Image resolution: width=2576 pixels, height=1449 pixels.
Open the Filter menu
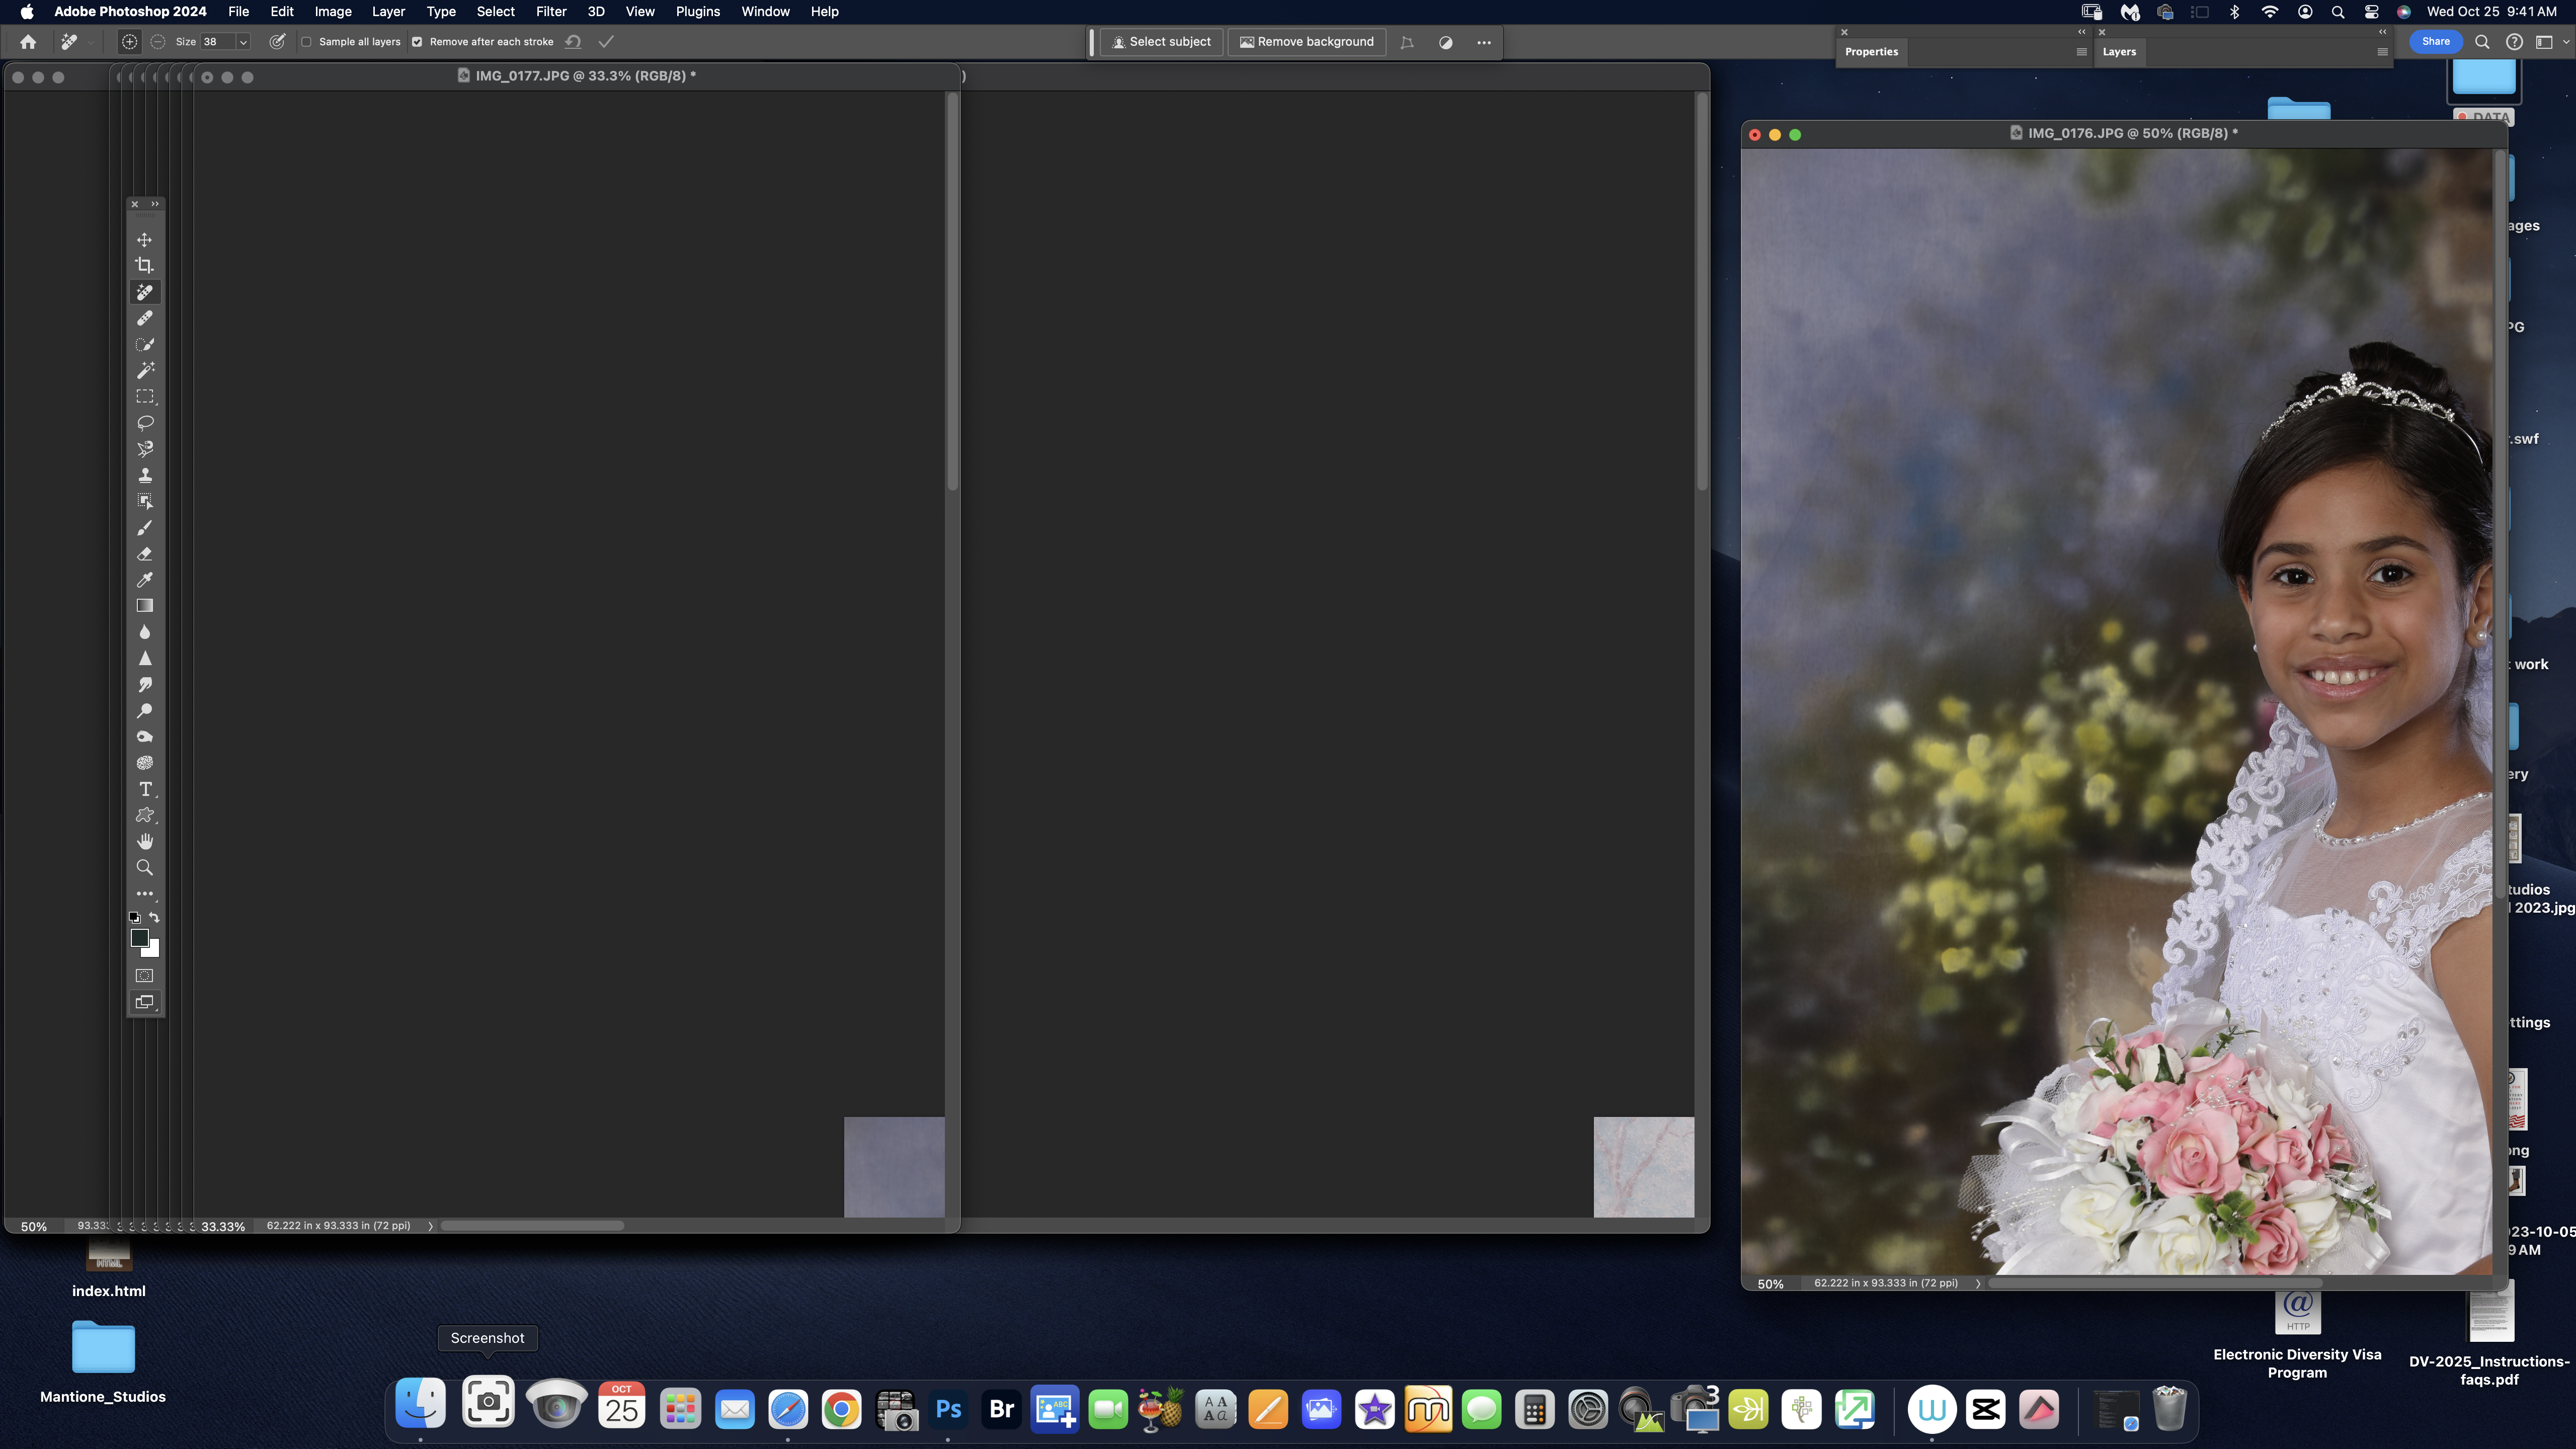tap(551, 12)
